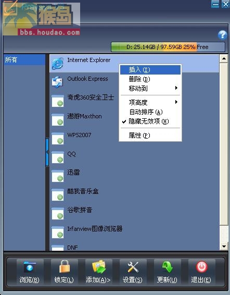Select the 谷歌拼音 label
This screenshot has width=230, height=295.
[80, 210]
